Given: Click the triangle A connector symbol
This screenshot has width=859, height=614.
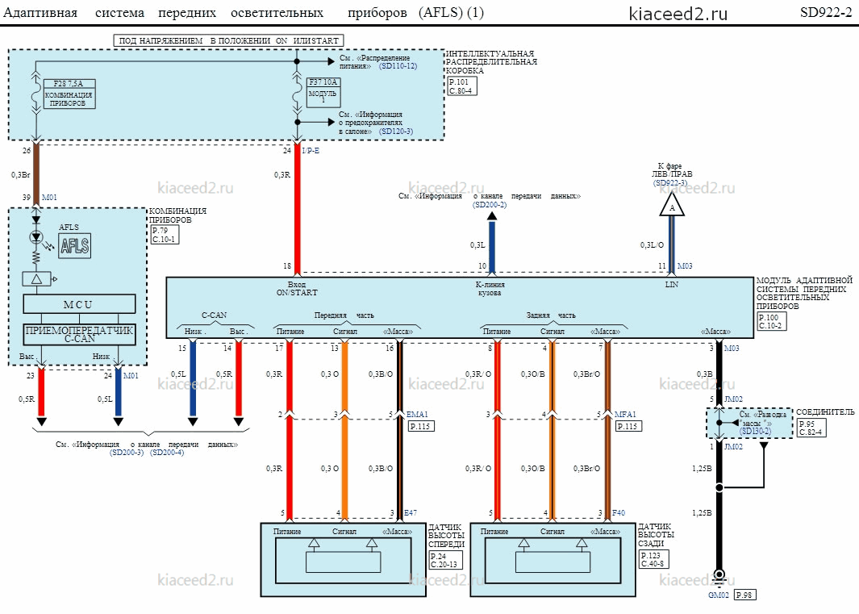Looking at the screenshot, I should (672, 207).
